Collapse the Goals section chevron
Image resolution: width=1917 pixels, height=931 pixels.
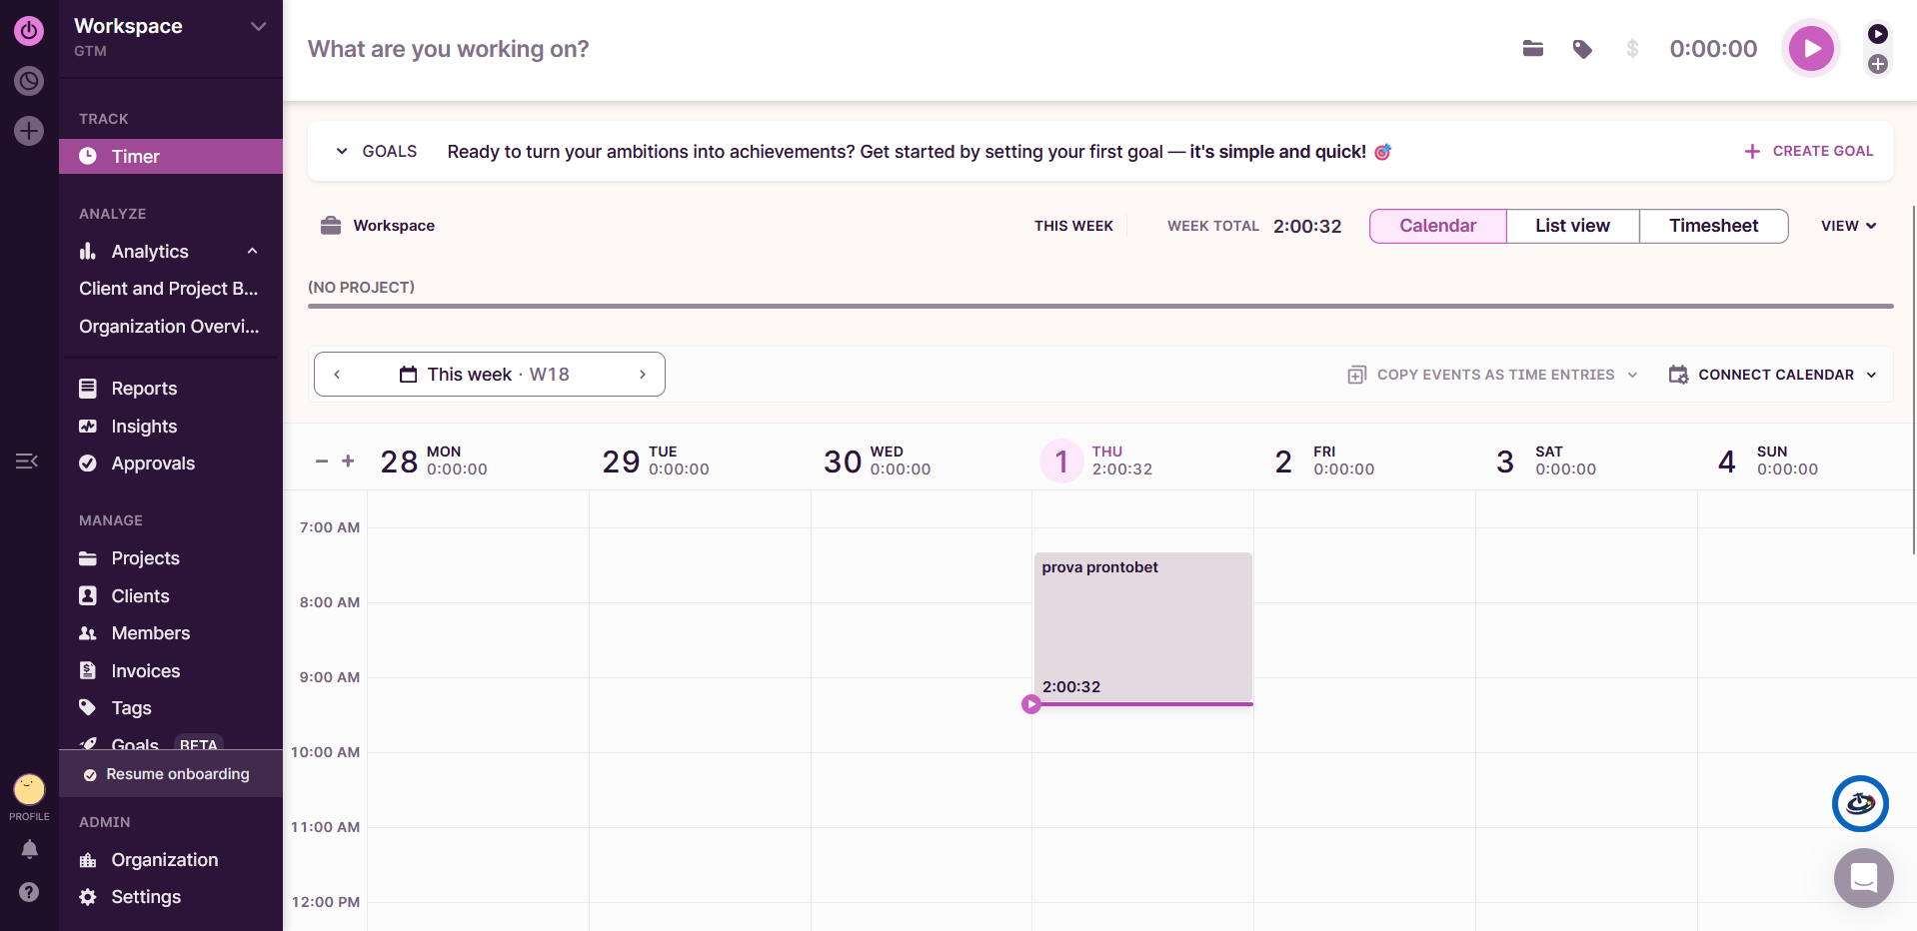[342, 152]
